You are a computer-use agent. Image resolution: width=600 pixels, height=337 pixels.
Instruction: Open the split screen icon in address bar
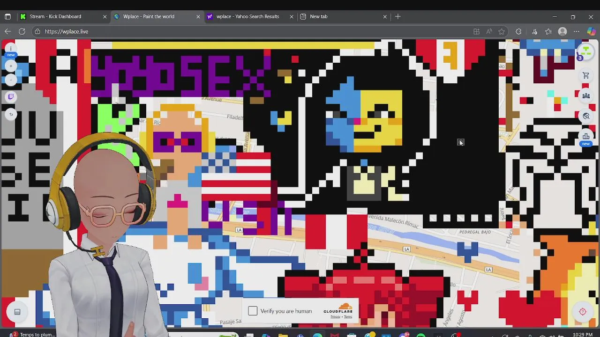(x=476, y=31)
